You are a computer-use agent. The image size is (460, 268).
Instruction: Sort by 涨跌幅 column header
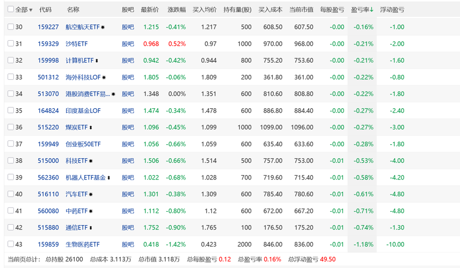(177, 10)
